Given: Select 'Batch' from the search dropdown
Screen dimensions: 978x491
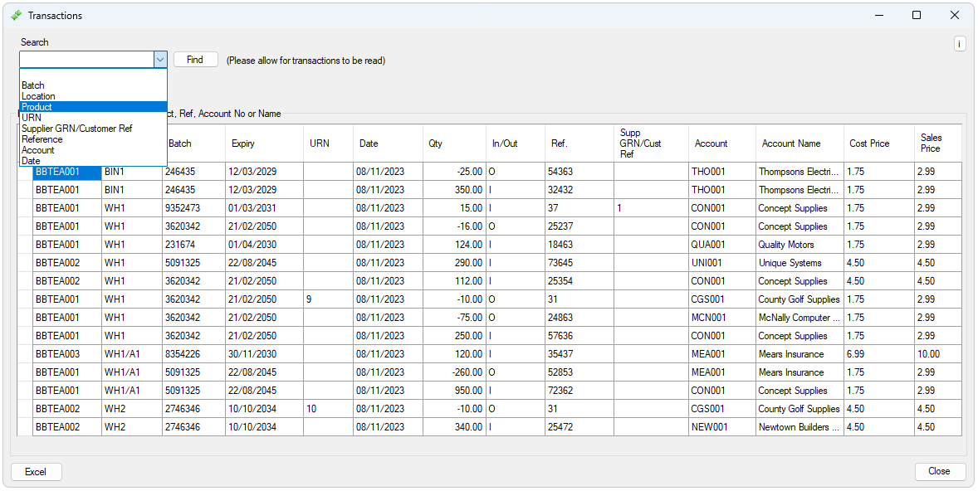Looking at the screenshot, I should 33,85.
